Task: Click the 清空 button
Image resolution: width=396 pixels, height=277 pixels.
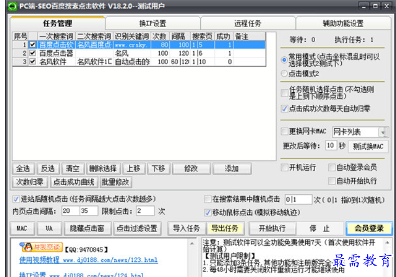Action: [x=73, y=168]
